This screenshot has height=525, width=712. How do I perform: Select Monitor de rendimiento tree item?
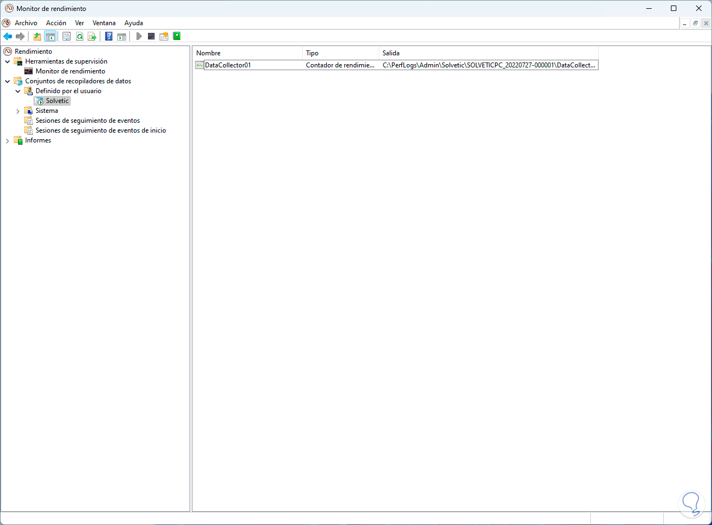[70, 71]
